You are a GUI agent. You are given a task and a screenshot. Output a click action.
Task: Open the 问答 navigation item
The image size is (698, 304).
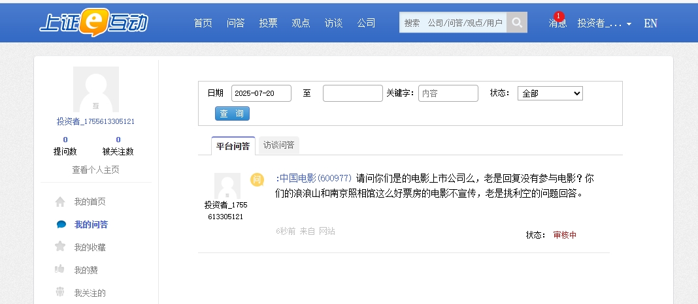[235, 23]
